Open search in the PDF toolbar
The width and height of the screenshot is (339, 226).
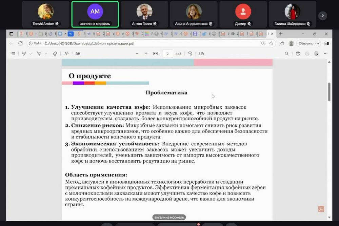pos(286,54)
